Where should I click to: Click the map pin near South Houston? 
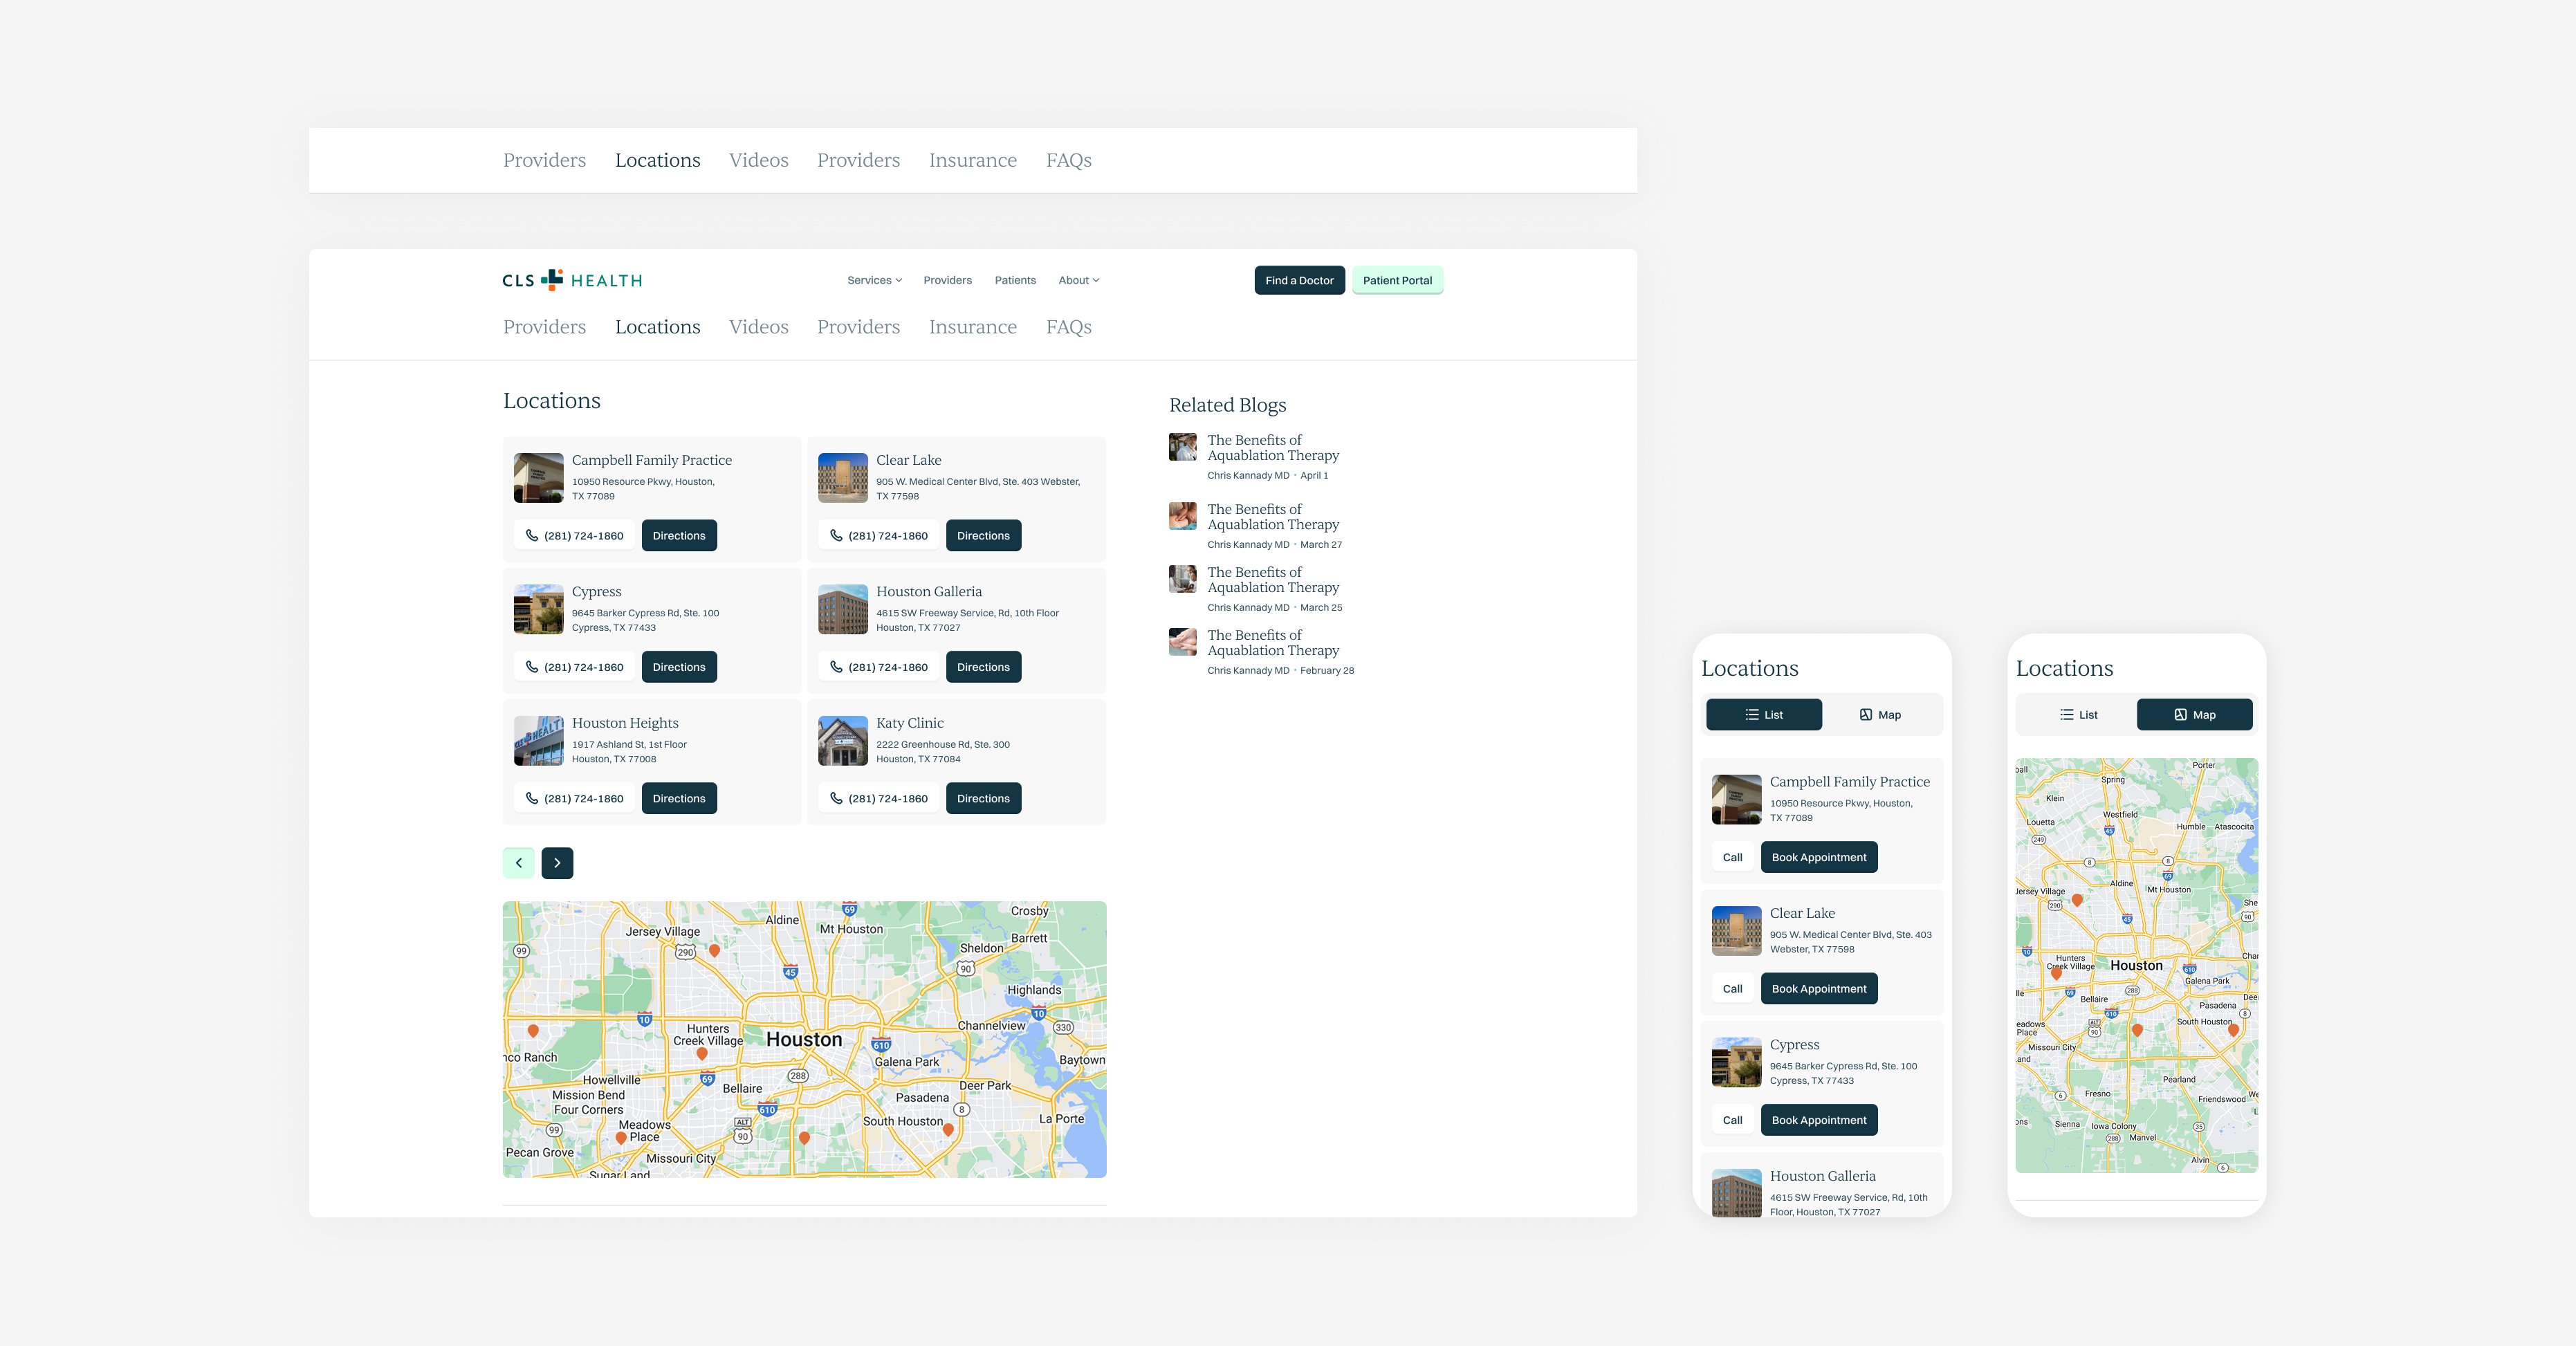948,1129
